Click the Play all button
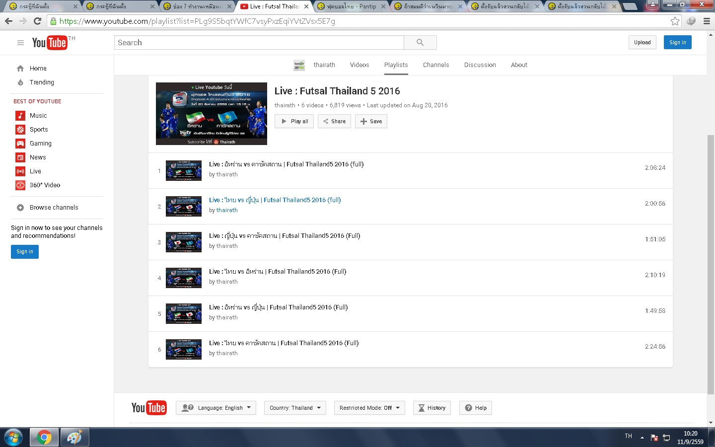 tap(294, 121)
